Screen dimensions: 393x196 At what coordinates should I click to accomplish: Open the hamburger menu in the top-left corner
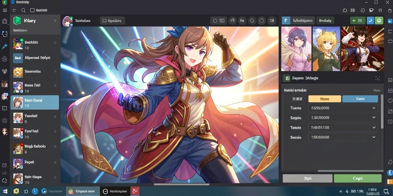pyautogui.click(x=5, y=10)
